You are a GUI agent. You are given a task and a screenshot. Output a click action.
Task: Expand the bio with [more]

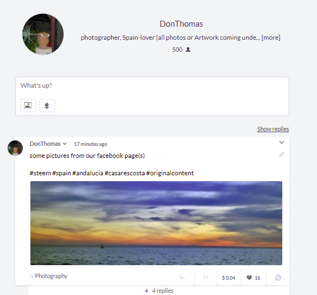[x=271, y=38]
